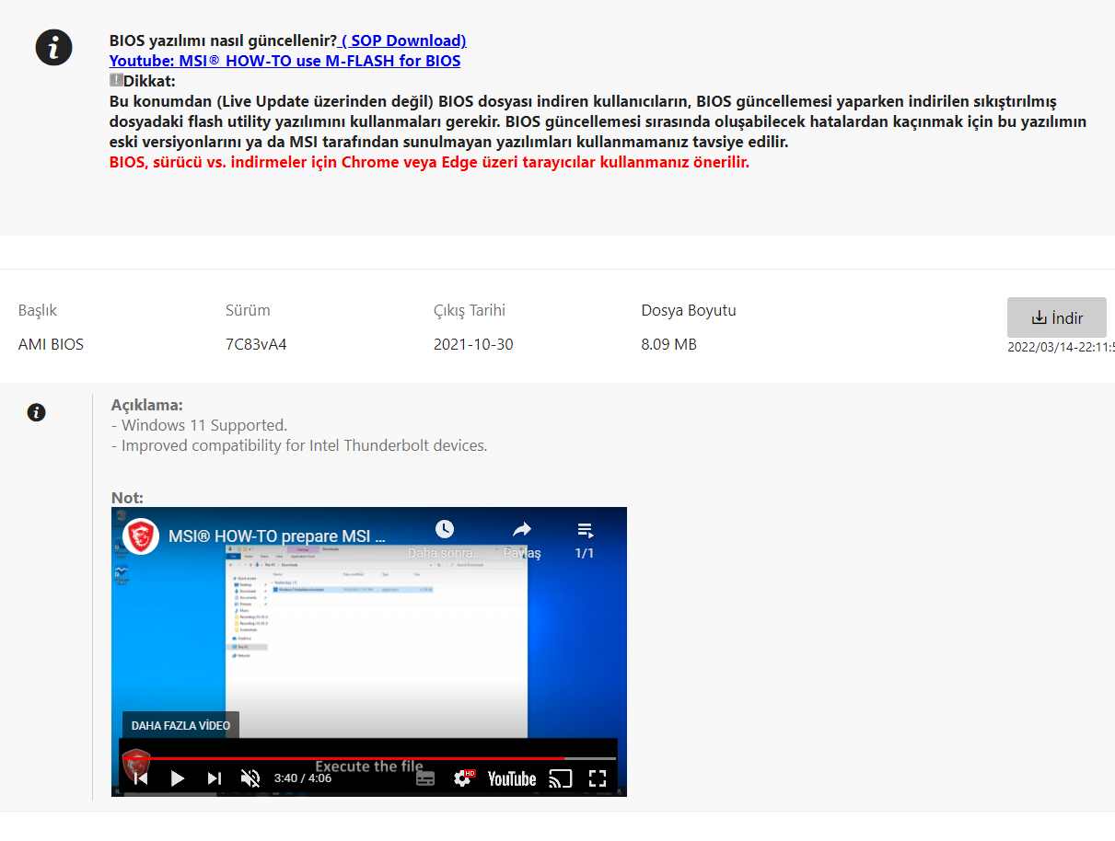Click DAHA FAZLA VİDEO button

coord(180,725)
